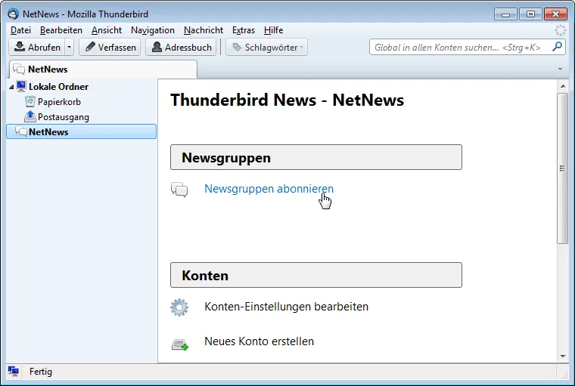Click the scrollbar down arrow
The image size is (575, 386).
tap(563, 357)
